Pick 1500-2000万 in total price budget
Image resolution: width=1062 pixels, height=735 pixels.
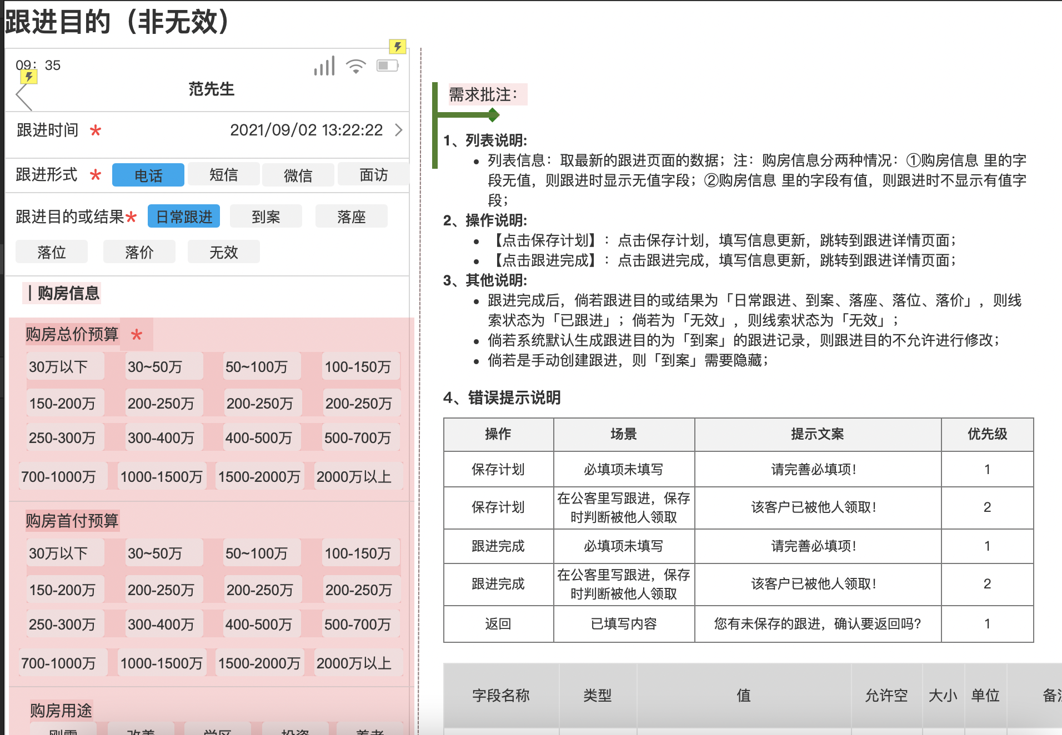(x=260, y=476)
